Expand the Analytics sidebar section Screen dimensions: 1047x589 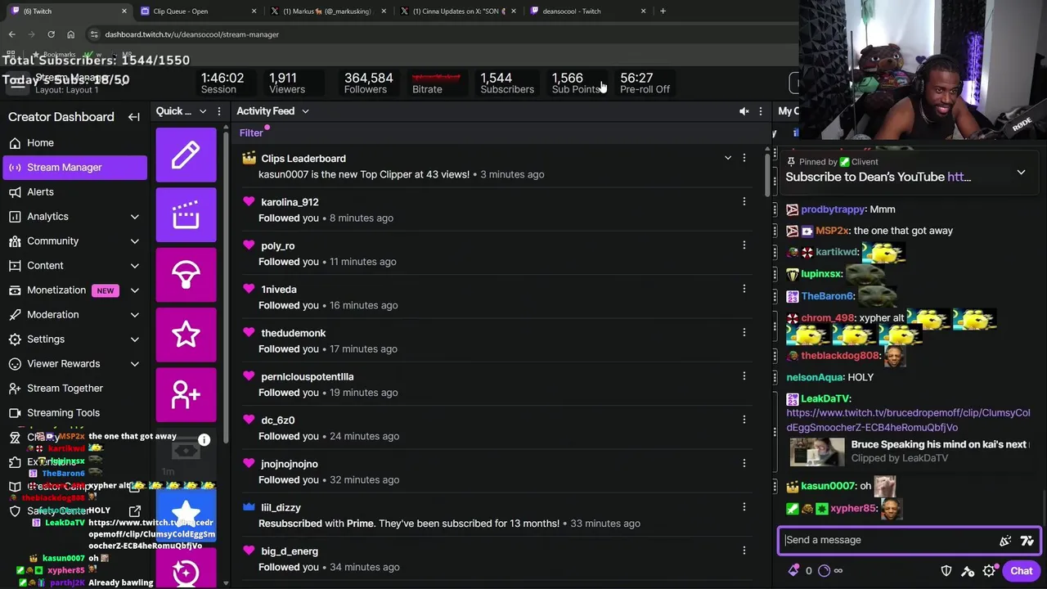tap(134, 217)
